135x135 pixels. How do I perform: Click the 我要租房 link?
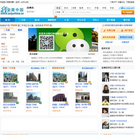[126, 42]
